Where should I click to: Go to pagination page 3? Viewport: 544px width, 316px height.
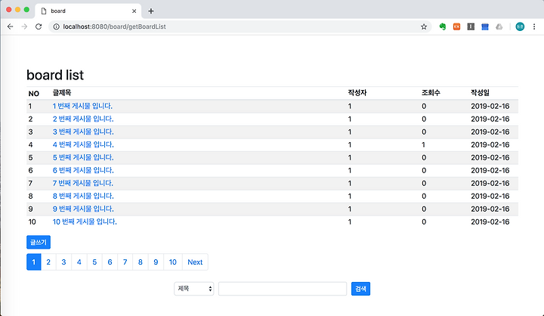point(63,262)
